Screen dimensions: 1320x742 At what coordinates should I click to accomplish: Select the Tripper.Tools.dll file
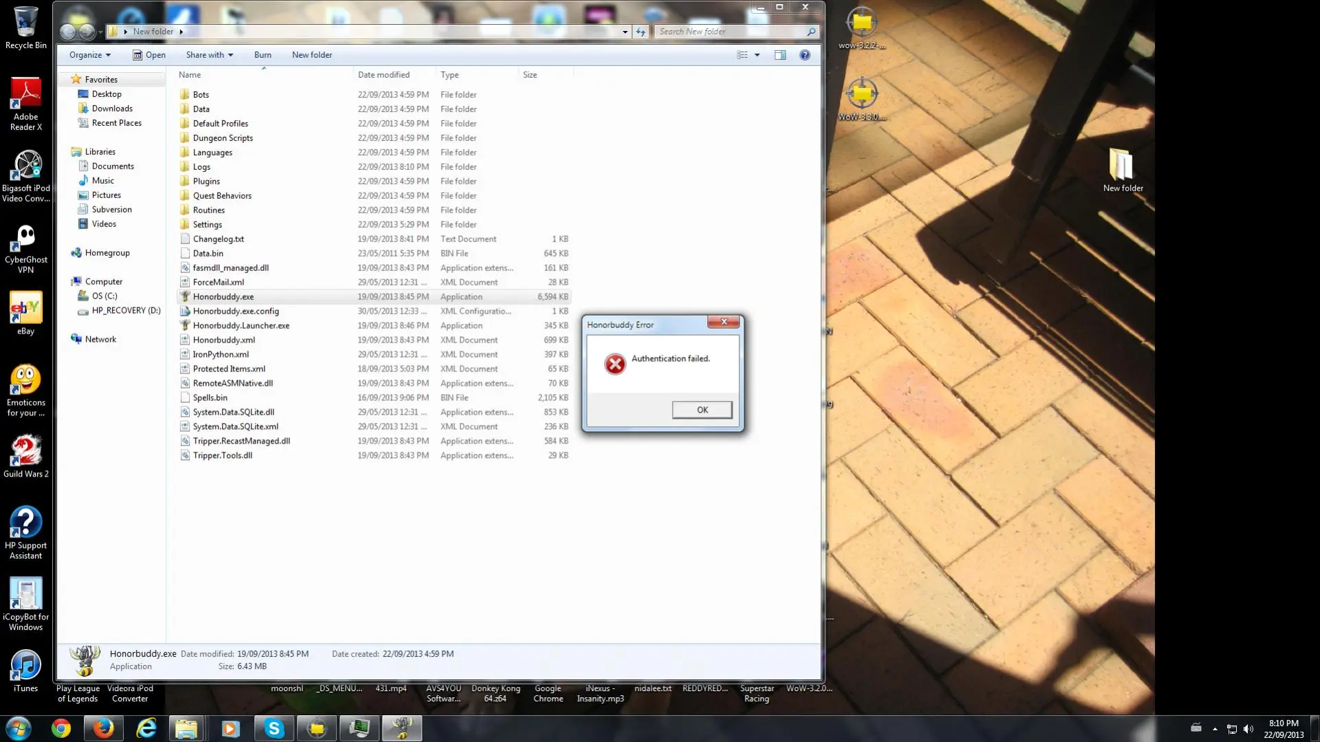pos(222,456)
